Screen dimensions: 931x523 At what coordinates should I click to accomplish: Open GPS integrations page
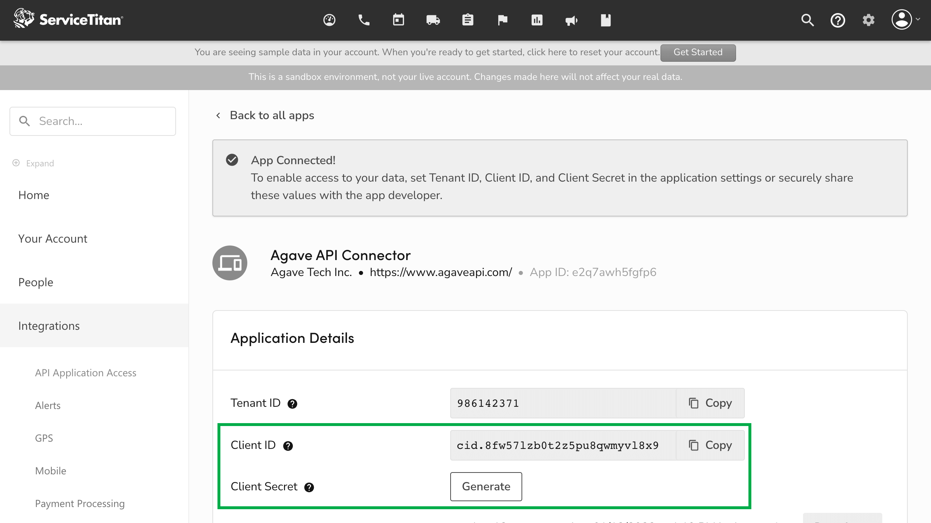pos(44,438)
